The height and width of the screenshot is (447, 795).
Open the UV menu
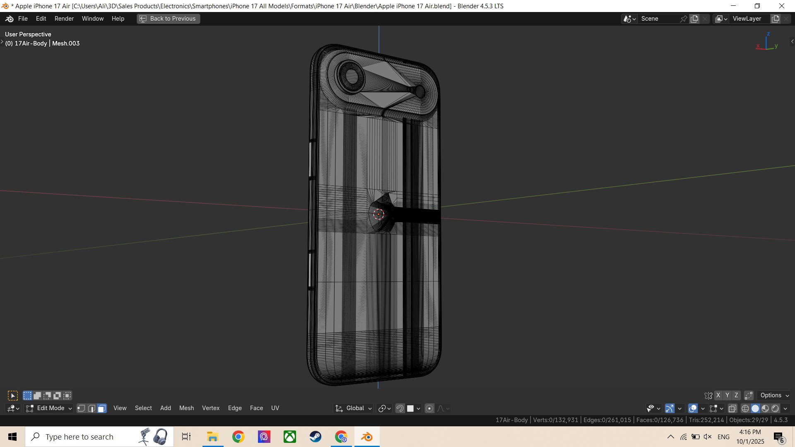pos(275,409)
